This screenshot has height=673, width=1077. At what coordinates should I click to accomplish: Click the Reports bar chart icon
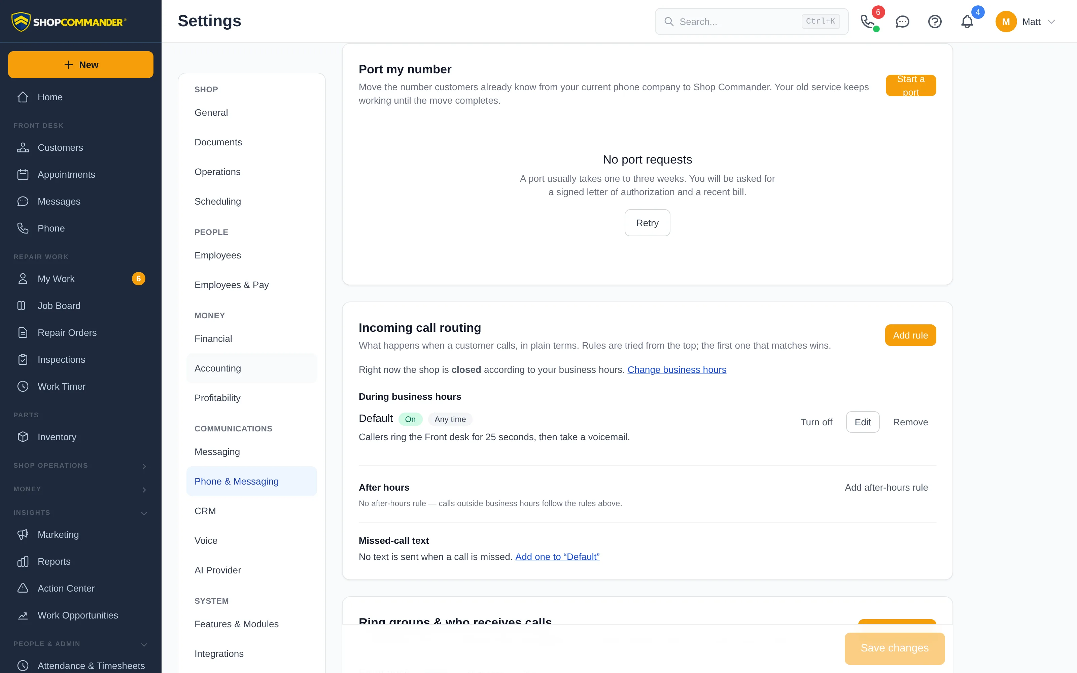[23, 561]
